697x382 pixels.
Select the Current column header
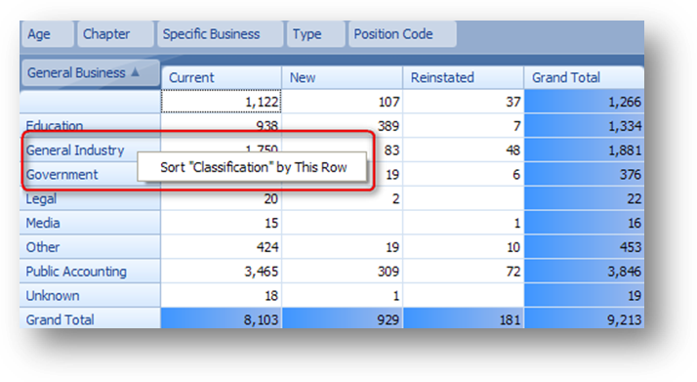coord(222,78)
